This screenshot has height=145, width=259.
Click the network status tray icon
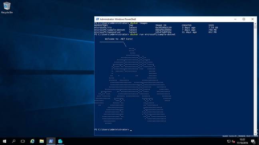coord(229,141)
